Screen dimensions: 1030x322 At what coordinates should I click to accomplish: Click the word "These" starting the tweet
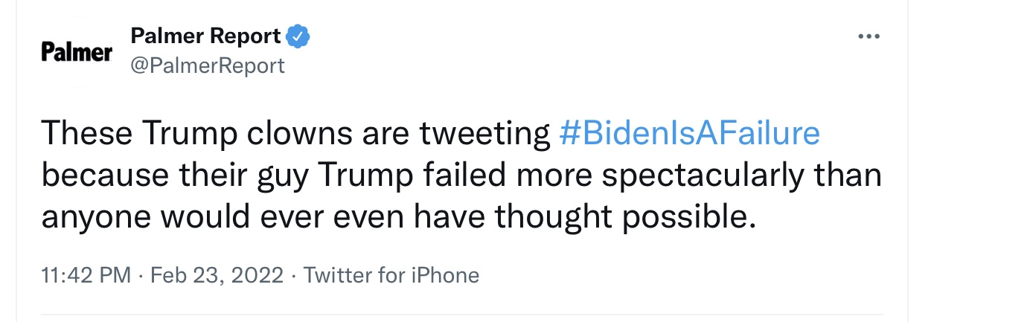86,134
